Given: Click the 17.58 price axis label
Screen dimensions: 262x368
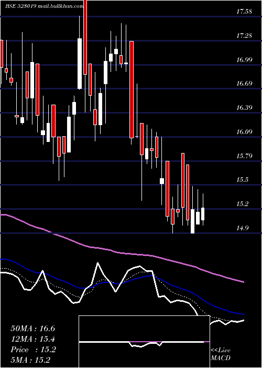Looking at the screenshot, I should pyautogui.click(x=244, y=12).
